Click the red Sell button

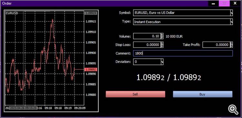pyautogui.click(x=135, y=94)
